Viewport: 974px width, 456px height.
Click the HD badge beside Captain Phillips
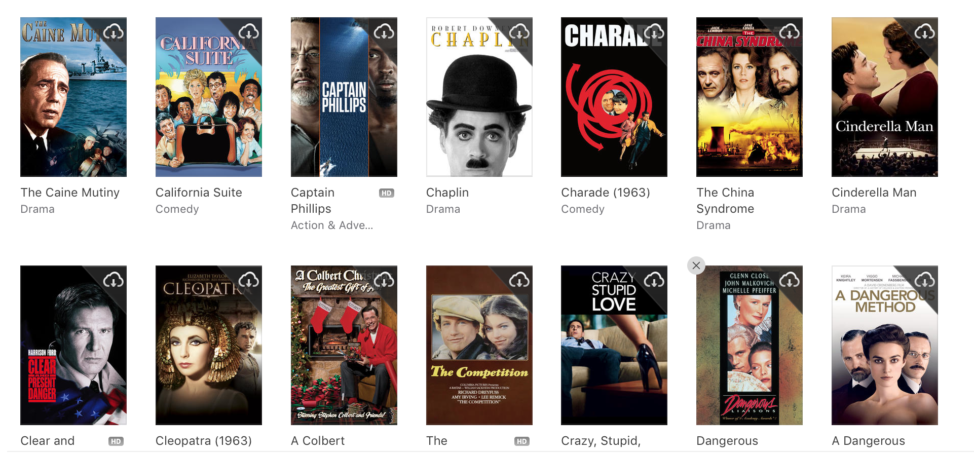click(x=387, y=193)
